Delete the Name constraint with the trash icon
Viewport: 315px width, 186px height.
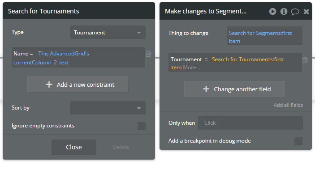click(148, 54)
